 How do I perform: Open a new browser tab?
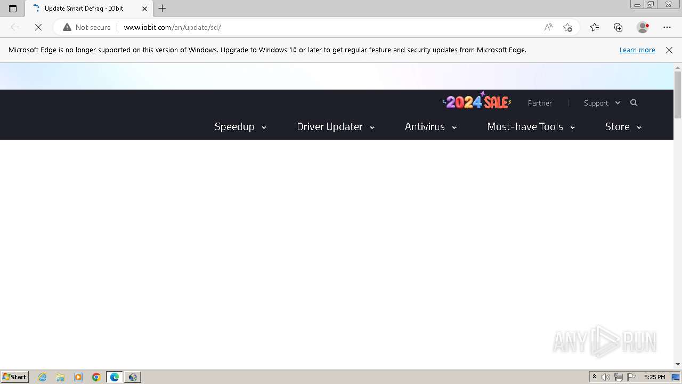click(163, 9)
